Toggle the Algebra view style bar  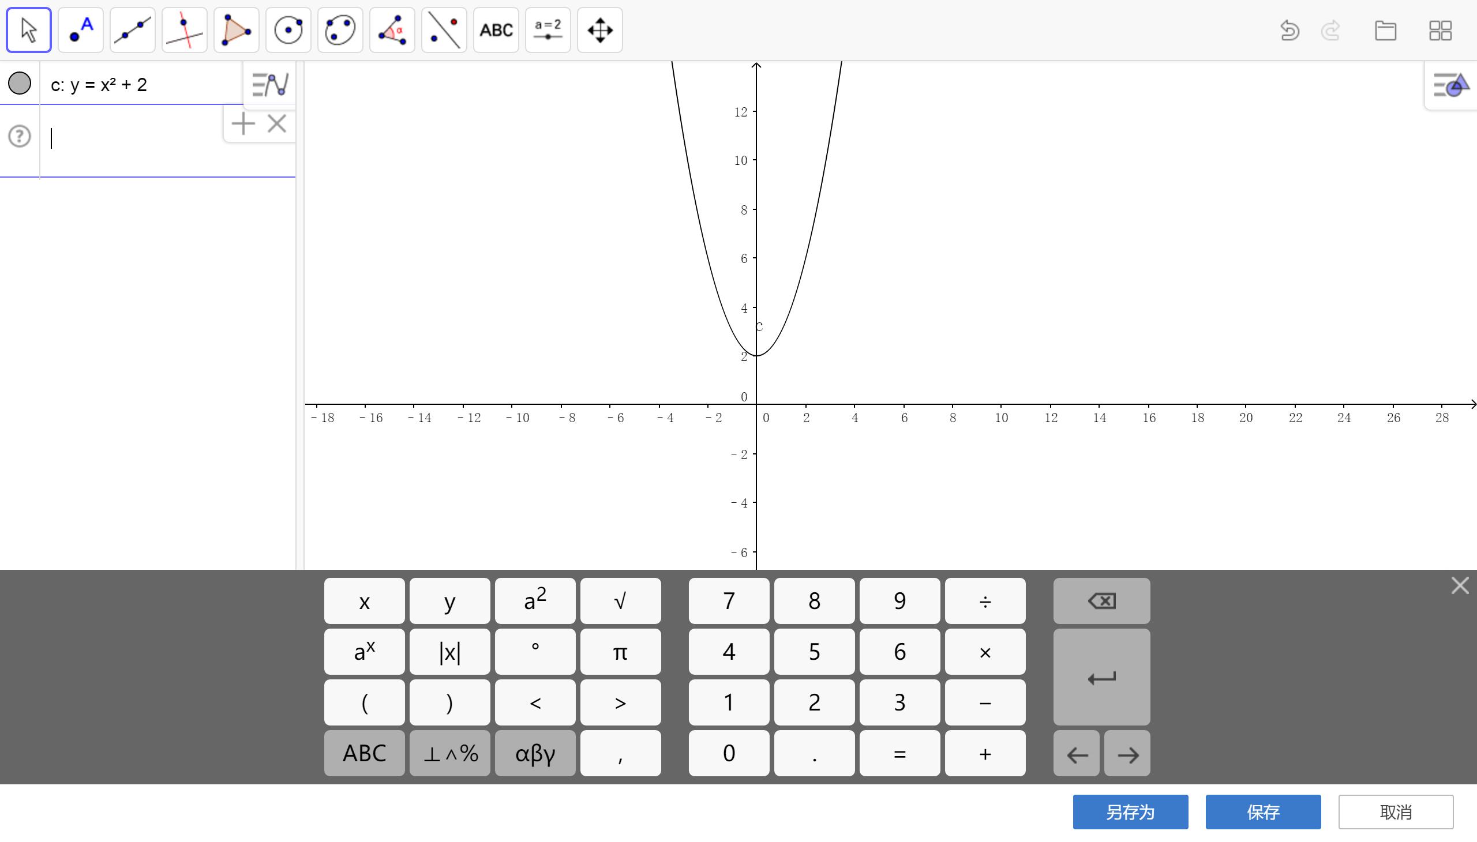point(269,84)
